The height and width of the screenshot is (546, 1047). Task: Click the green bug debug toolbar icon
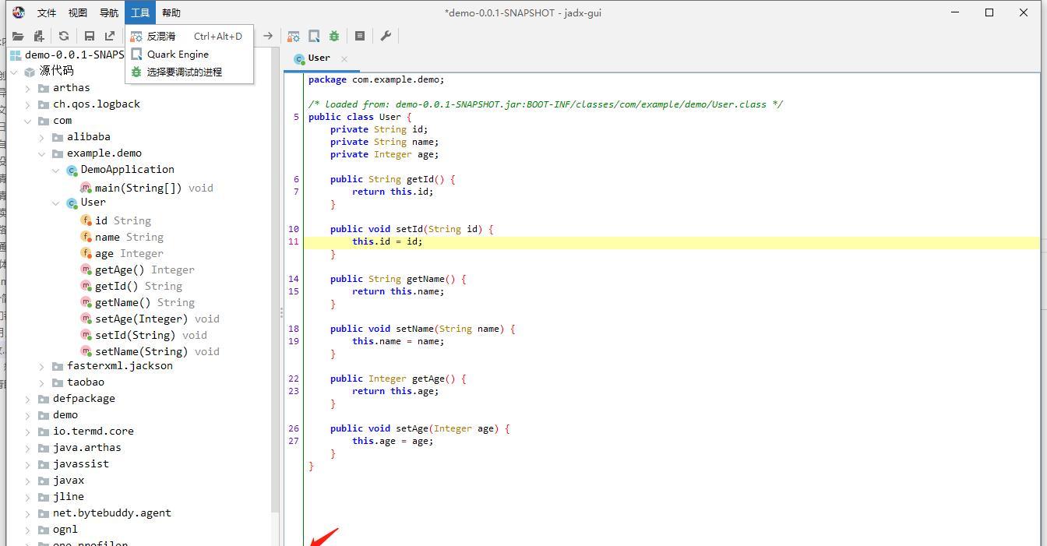click(x=334, y=36)
